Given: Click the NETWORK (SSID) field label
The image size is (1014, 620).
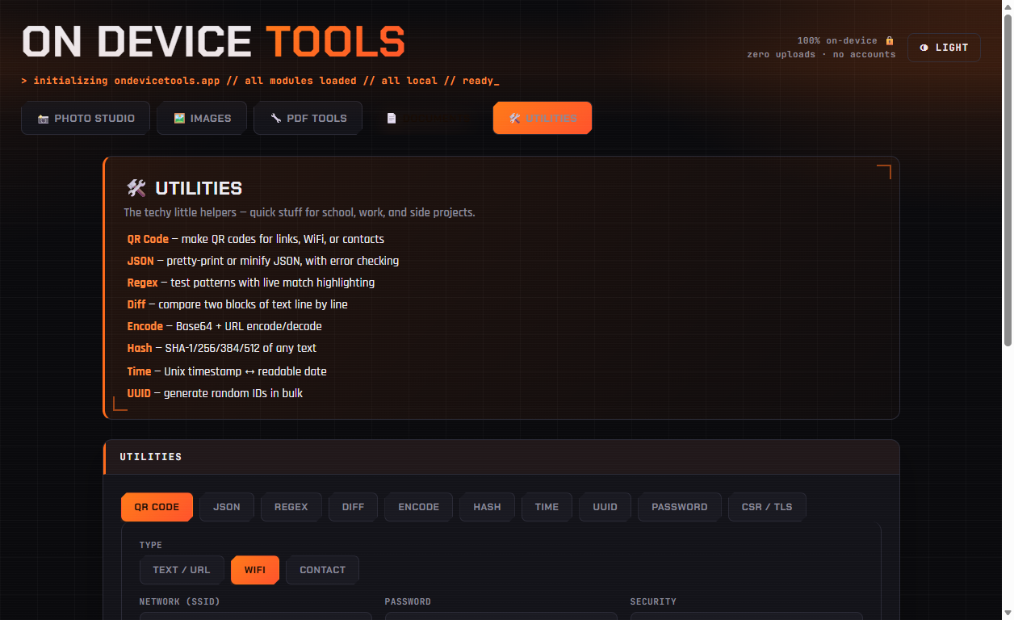Looking at the screenshot, I should 179,602.
